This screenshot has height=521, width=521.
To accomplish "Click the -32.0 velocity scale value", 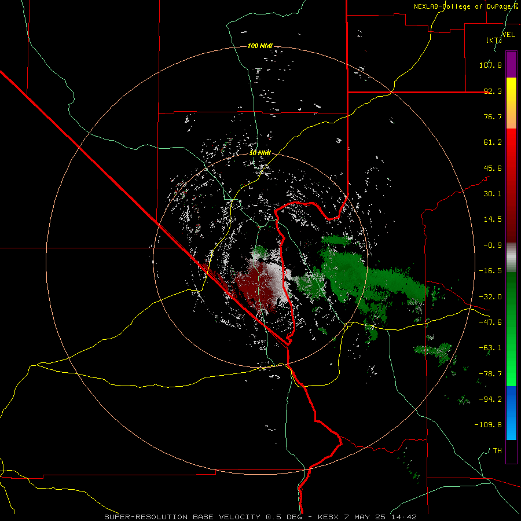I will pos(490,297).
